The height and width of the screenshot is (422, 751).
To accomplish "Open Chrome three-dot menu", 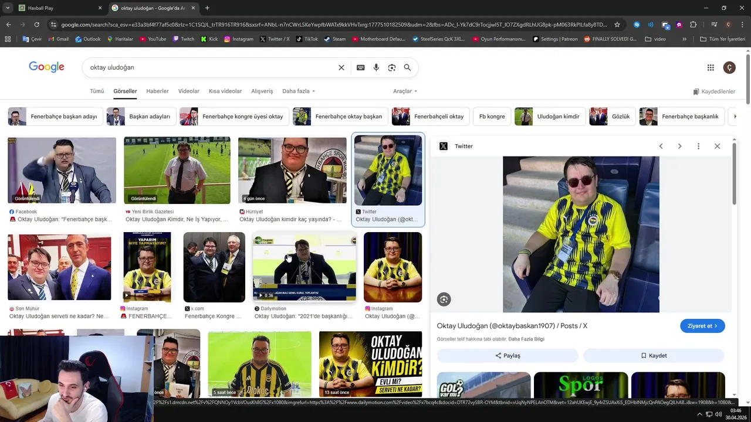I will [742, 25].
